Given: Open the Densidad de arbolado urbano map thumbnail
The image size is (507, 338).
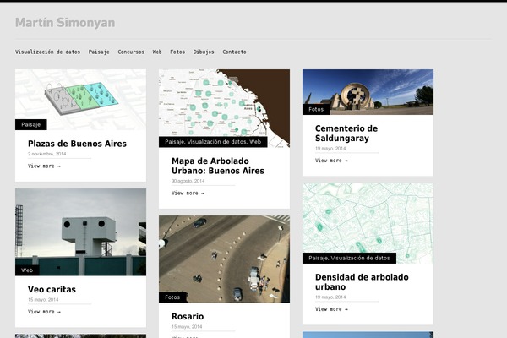Looking at the screenshot, I should tap(368, 223).
